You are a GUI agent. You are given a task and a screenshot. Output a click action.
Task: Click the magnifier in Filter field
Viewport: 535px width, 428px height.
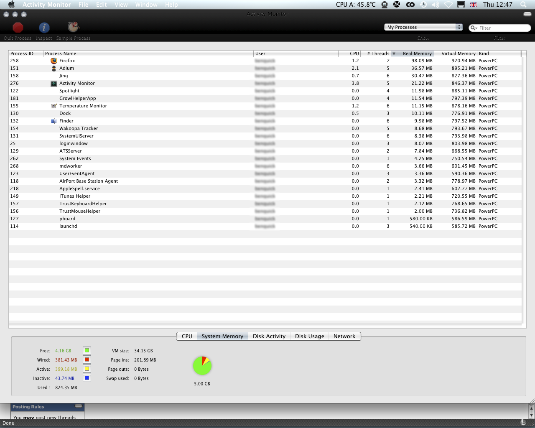[474, 28]
